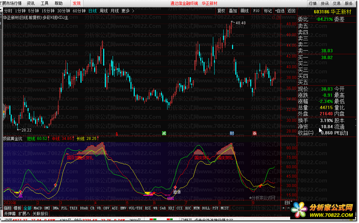Apply the VOL-TDX indicator
The height and width of the screenshot is (223, 359).
(136, 208)
